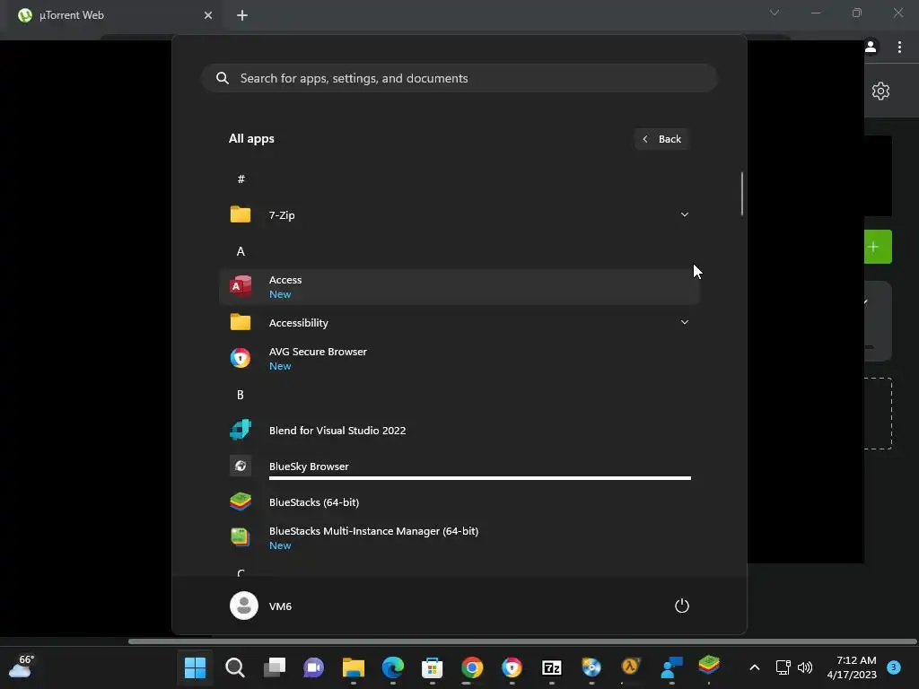Click the green add torrent plus button

(x=878, y=247)
